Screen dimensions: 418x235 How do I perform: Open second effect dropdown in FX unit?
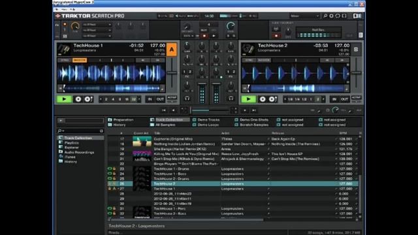[97, 30]
